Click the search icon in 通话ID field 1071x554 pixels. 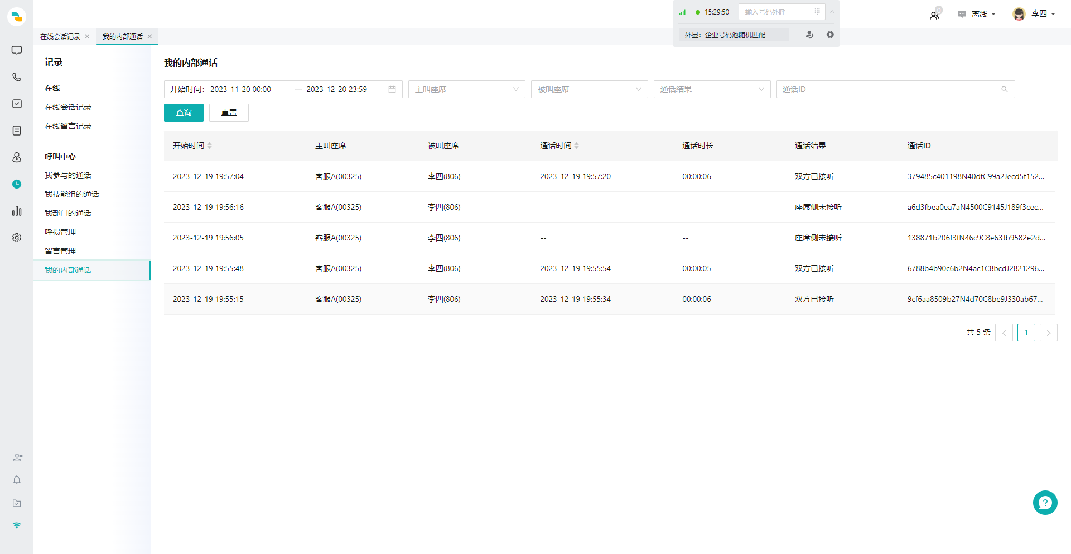coord(1004,89)
